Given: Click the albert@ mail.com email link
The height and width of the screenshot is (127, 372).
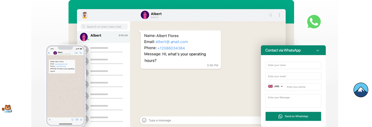Looking at the screenshot, I should (x=172, y=42).
